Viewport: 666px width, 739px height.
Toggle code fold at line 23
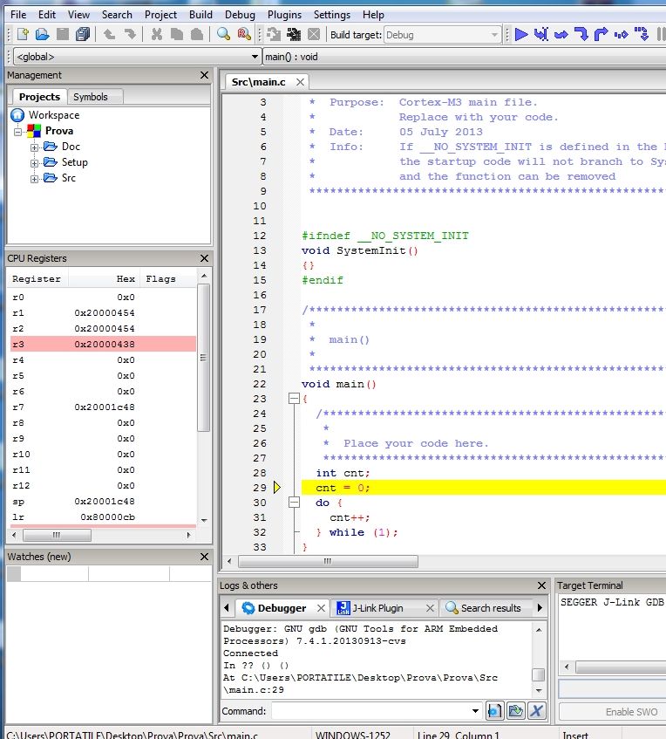(x=293, y=399)
